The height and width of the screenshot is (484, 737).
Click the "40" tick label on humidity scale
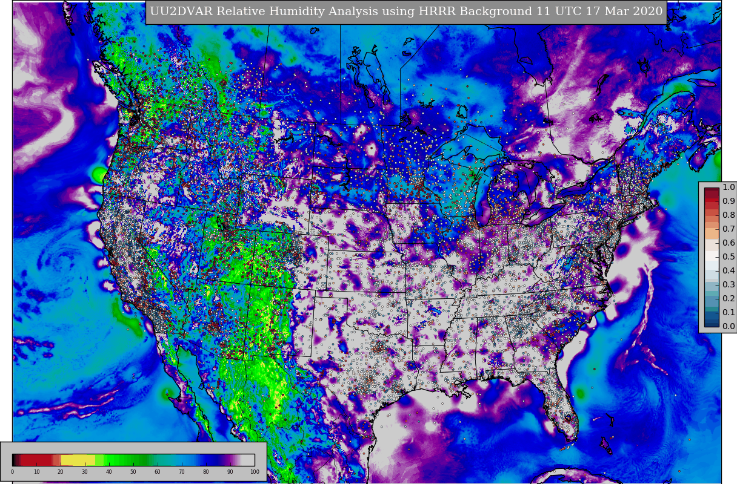point(109,471)
